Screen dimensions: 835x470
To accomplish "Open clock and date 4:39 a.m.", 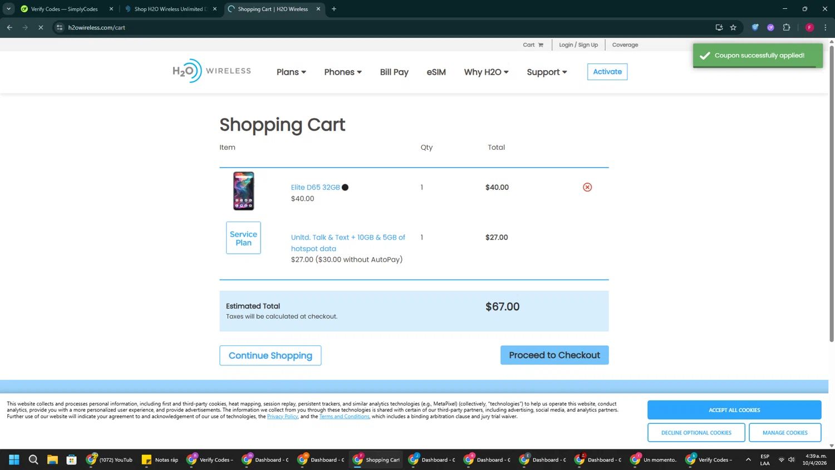I will (814, 460).
